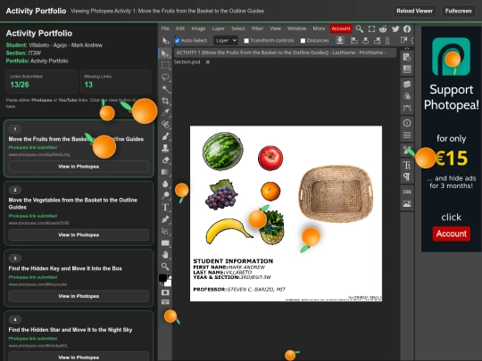Image resolution: width=482 pixels, height=361 pixels.
Task: Select the Crop tool
Action: point(165,101)
